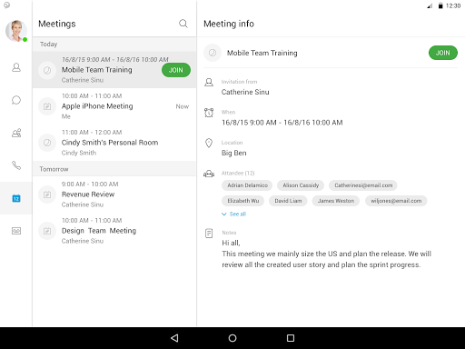Open the voicemail icon in sidebar

click(x=16, y=231)
